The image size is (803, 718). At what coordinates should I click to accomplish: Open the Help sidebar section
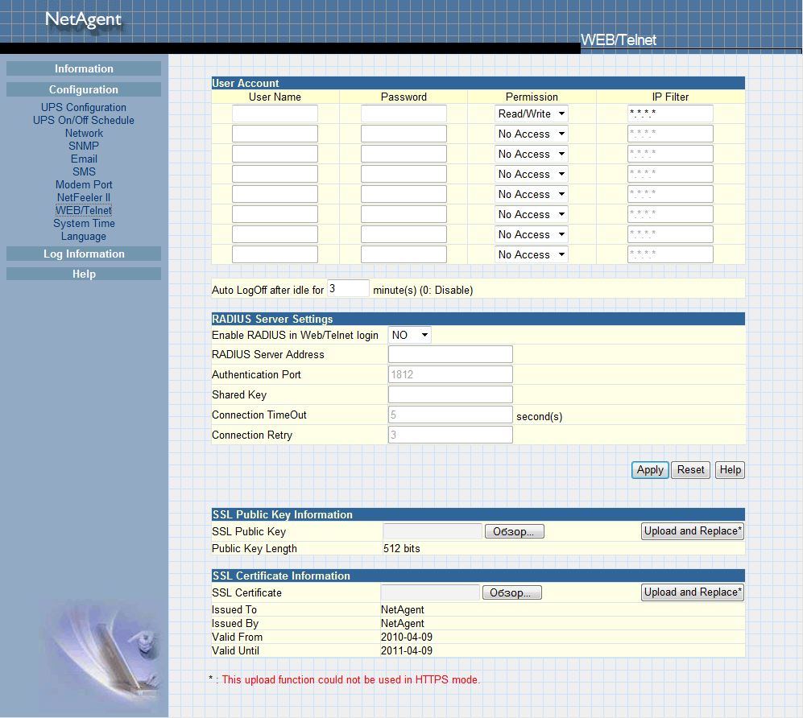(x=84, y=274)
